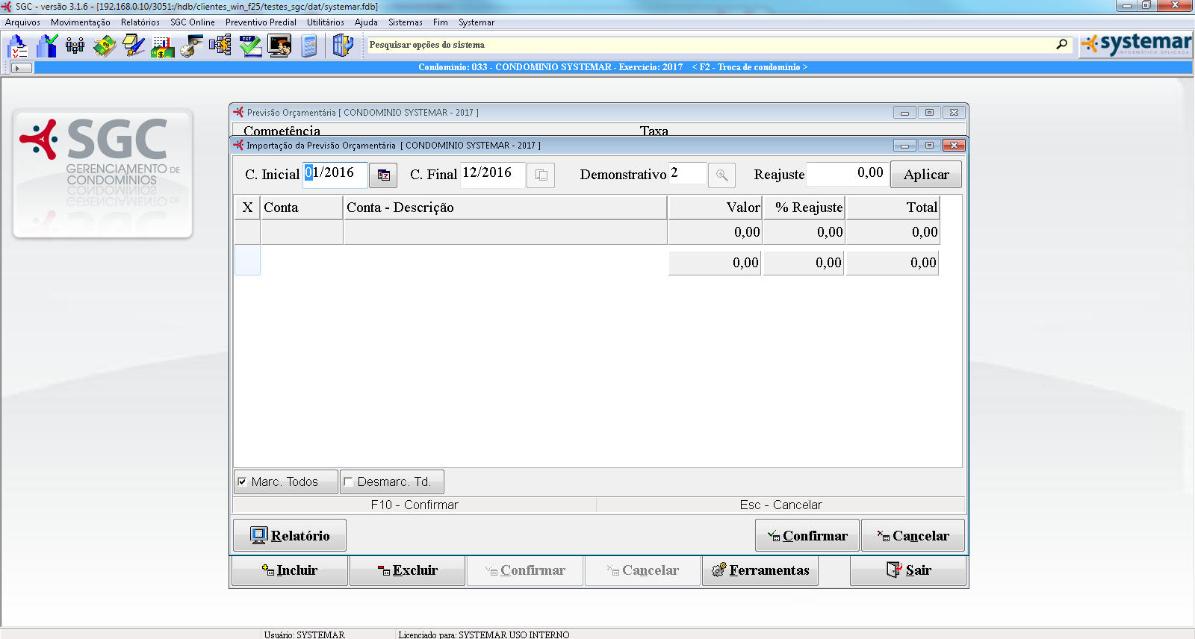Image resolution: width=1195 pixels, height=639 pixels.
Task: Click the Reajuste value input field
Action: coord(847,174)
